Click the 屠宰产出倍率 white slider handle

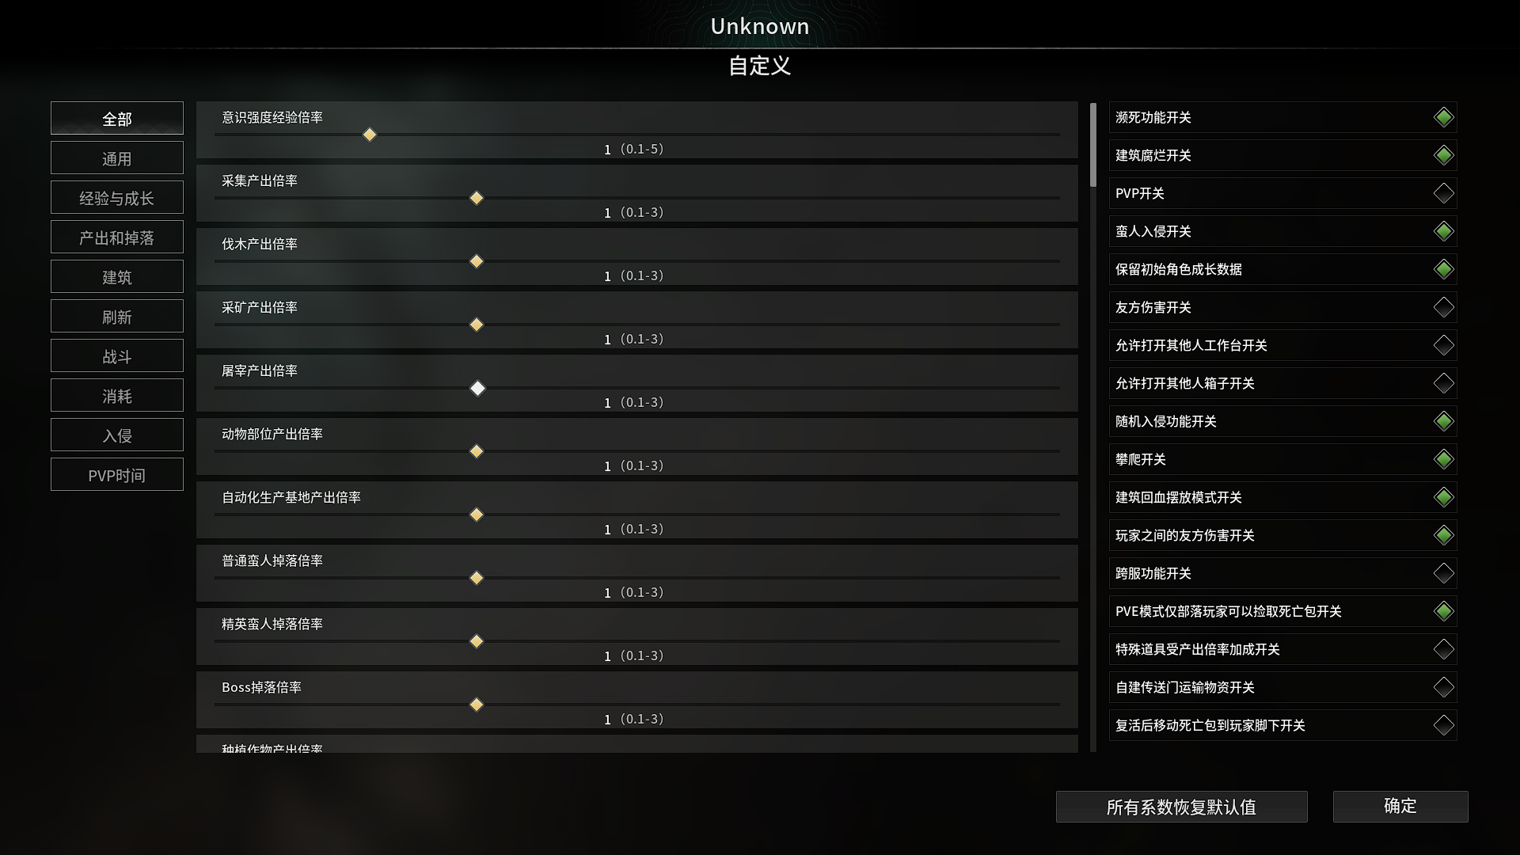point(477,388)
